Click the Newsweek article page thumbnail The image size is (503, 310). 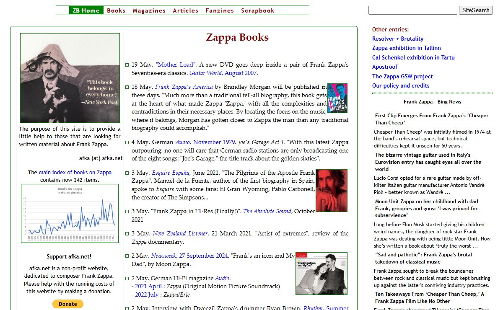(322, 274)
